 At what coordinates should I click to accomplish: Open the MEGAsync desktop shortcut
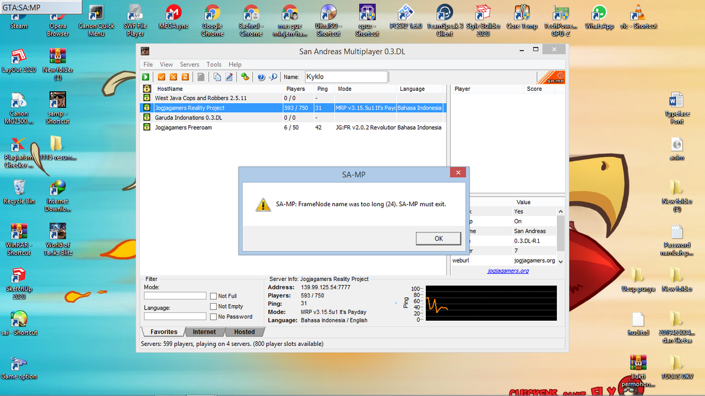[173, 17]
